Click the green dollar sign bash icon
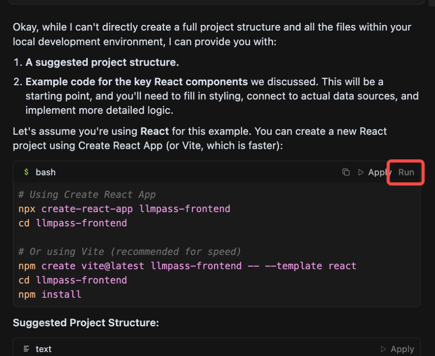The height and width of the screenshot is (356, 435). (27, 172)
